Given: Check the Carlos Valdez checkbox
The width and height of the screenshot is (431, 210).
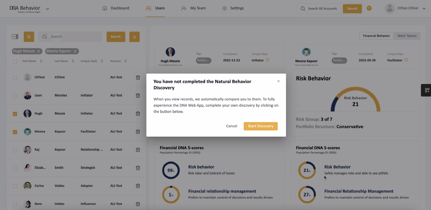Looking at the screenshot, I should pos(15,186).
